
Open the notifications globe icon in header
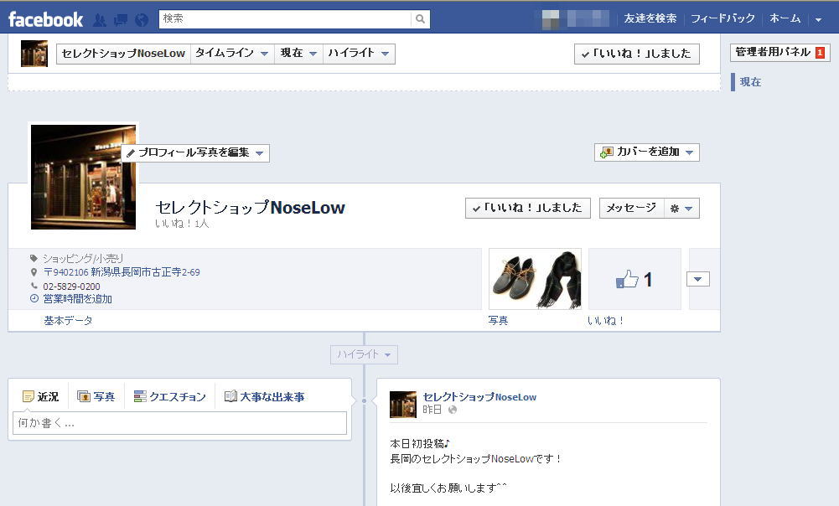(x=142, y=20)
